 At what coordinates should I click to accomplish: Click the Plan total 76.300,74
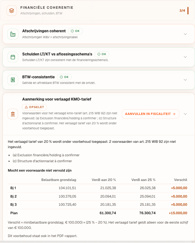pos(147,213)
